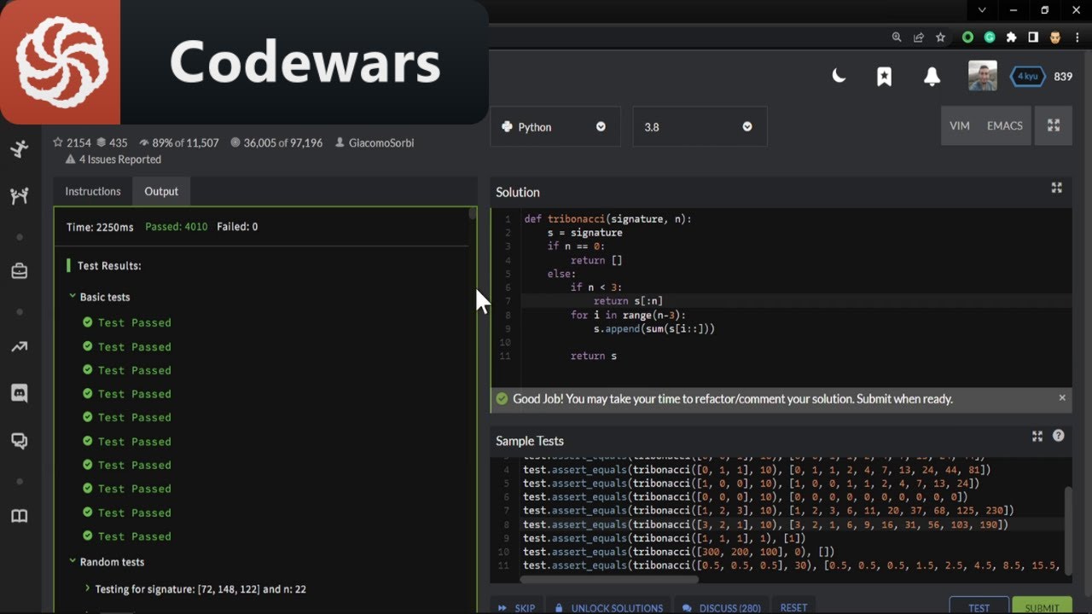Open the Grammarly extension icon
1092x614 pixels.
[x=990, y=38]
